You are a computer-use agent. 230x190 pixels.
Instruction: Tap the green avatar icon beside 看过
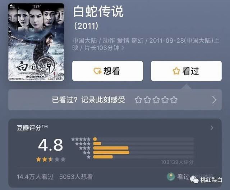point(171,177)
